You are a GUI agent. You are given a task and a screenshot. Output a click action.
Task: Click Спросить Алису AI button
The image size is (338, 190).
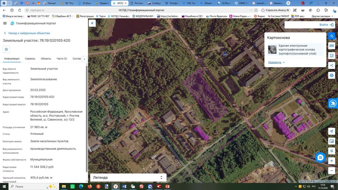(275, 10)
